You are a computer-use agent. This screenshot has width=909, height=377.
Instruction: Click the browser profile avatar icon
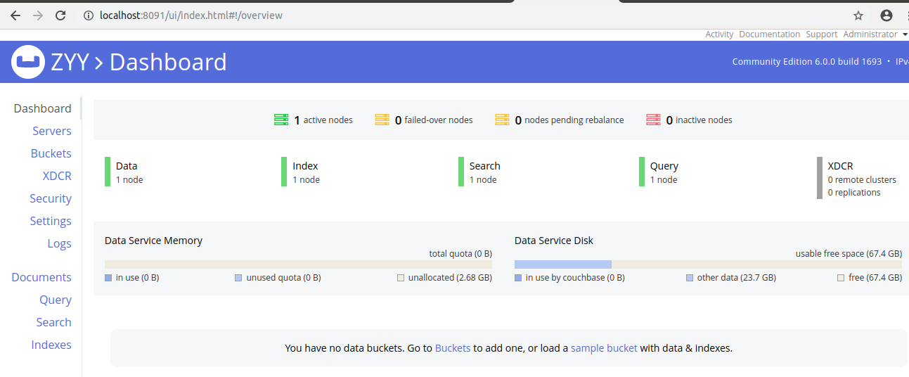click(886, 15)
